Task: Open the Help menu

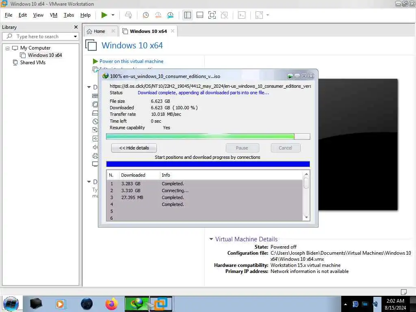Action: [85, 15]
